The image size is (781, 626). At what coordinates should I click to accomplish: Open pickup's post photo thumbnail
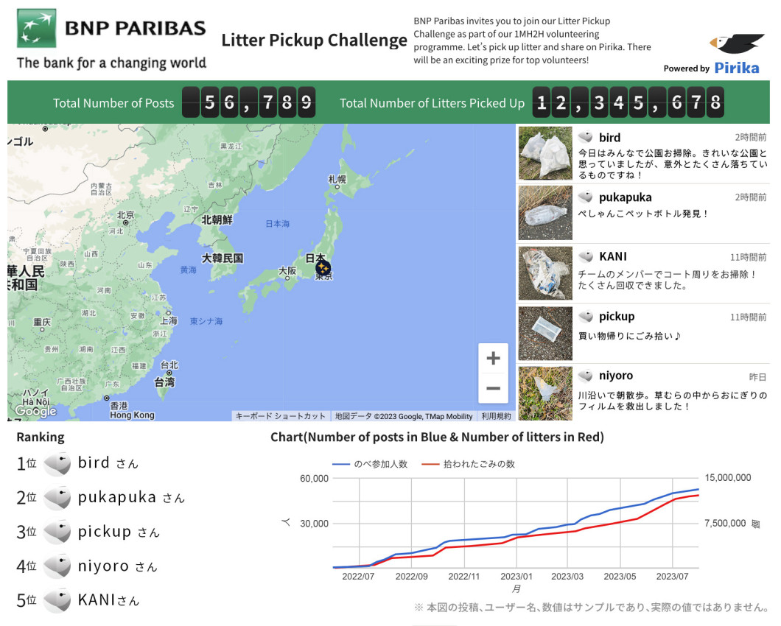[x=545, y=333]
